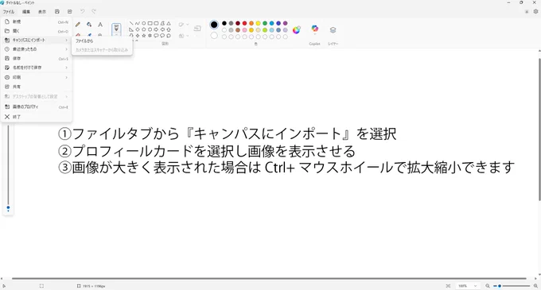Click the redo arrow icon

94,11
